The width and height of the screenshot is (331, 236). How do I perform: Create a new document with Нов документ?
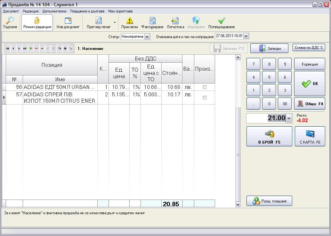[x=68, y=23]
